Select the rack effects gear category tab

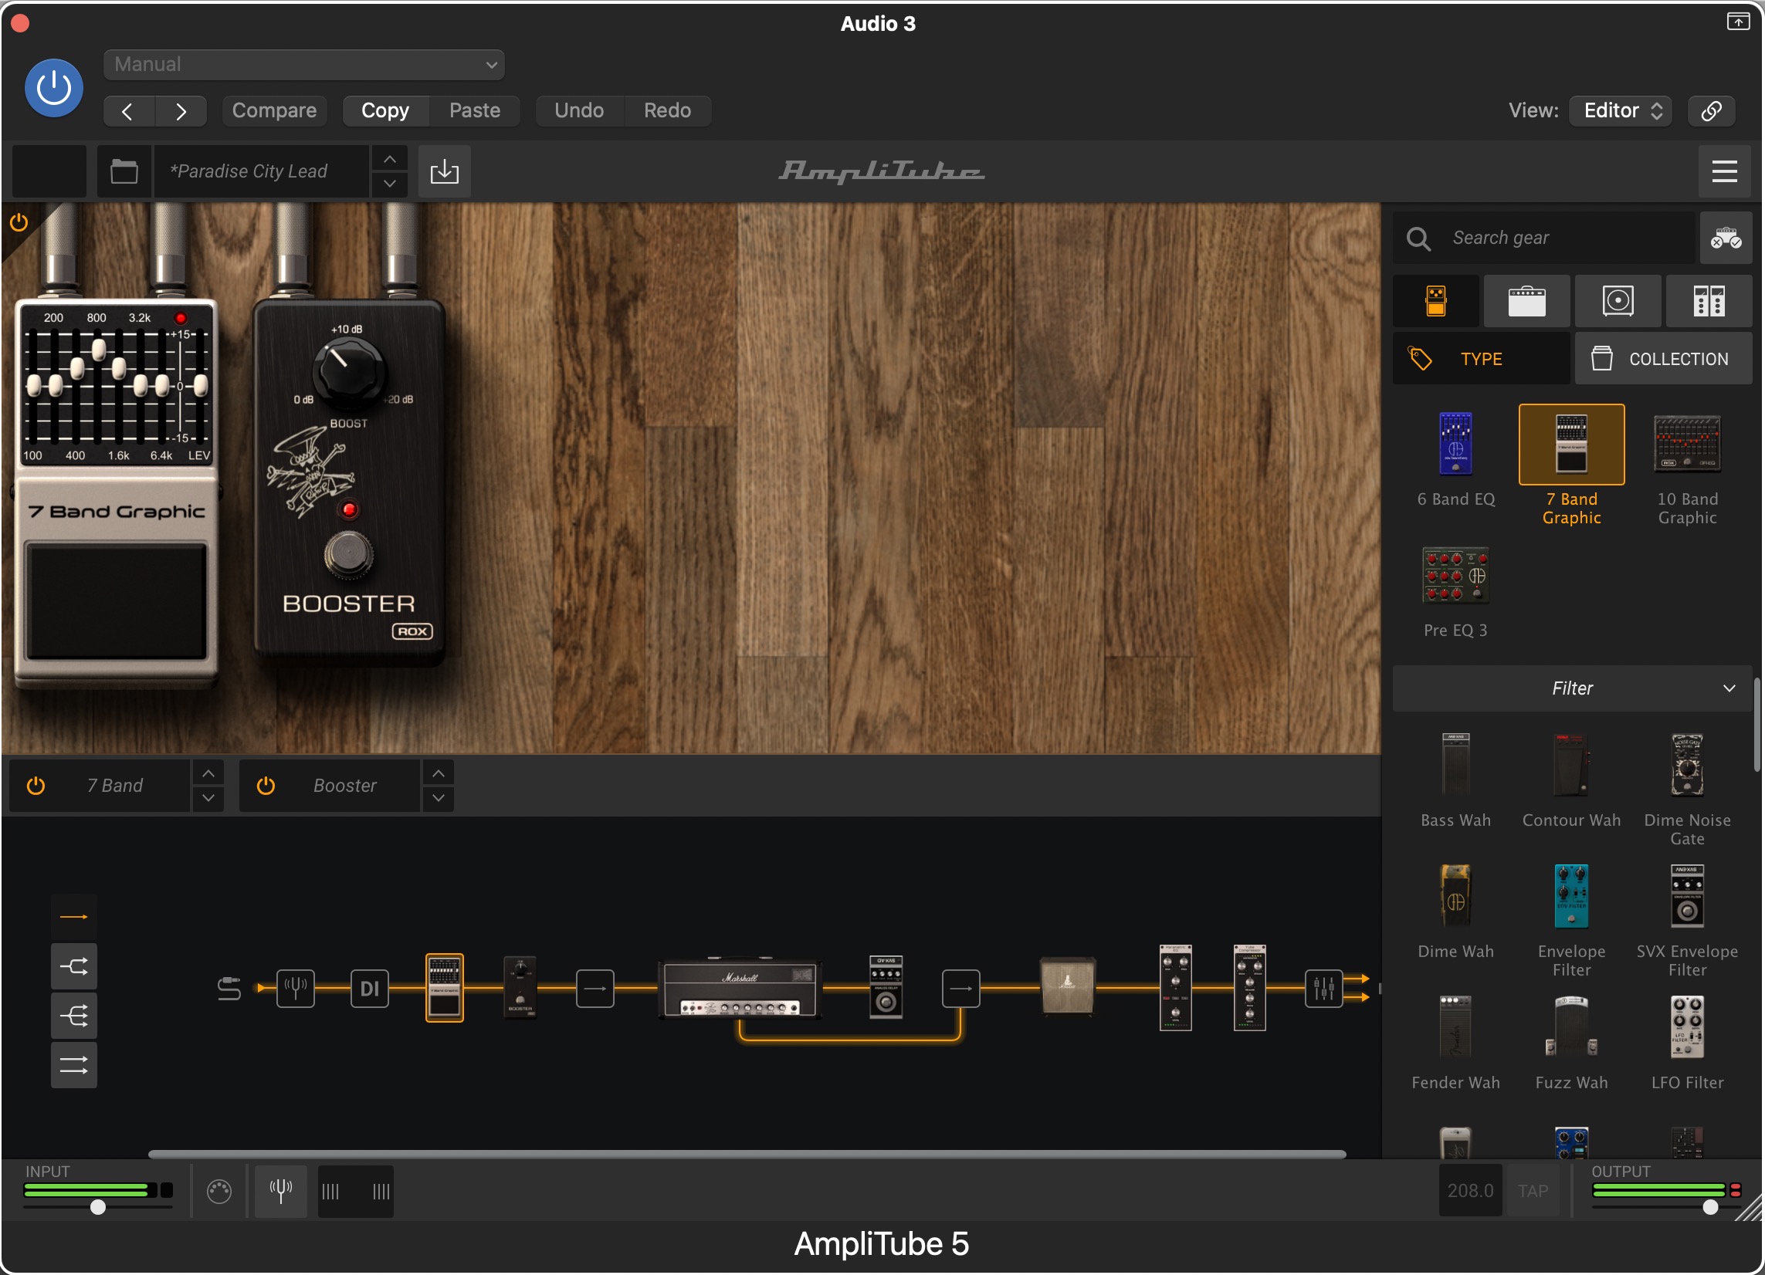pyautogui.click(x=1709, y=301)
